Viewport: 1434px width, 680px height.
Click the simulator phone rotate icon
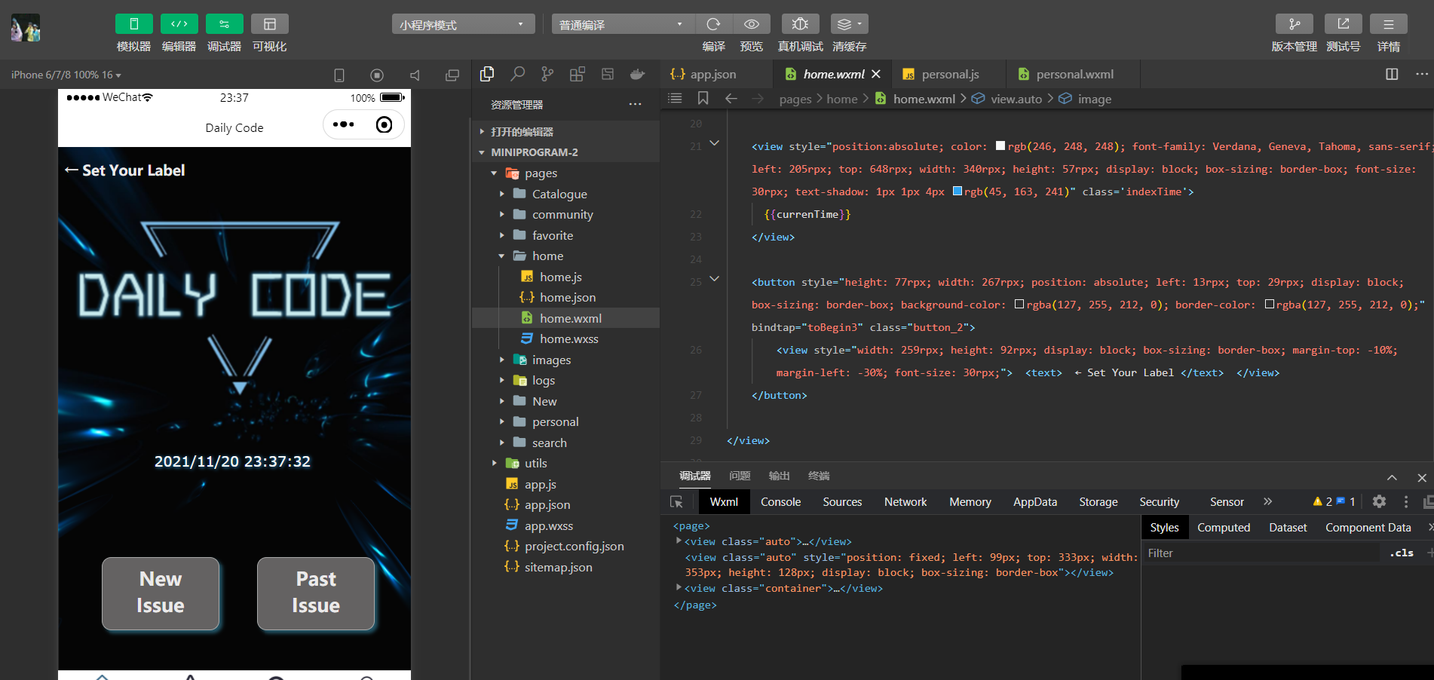[339, 75]
